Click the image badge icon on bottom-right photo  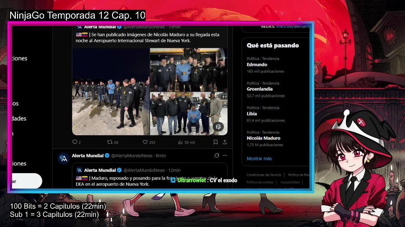pyautogui.click(x=218, y=127)
